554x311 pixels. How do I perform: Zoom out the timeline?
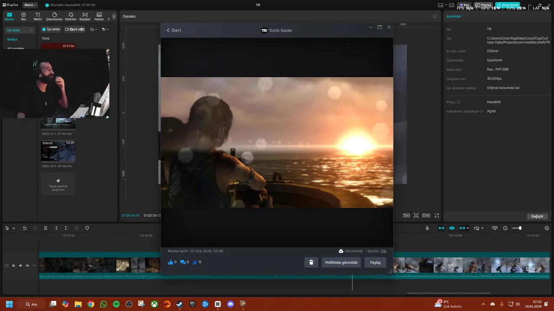point(505,228)
